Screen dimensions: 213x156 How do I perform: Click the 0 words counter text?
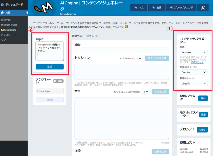(165, 143)
